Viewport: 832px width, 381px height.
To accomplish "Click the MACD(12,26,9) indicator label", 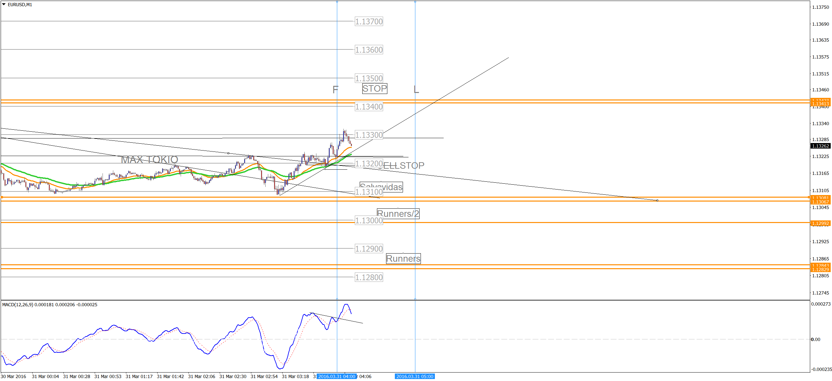I will 18,305.
